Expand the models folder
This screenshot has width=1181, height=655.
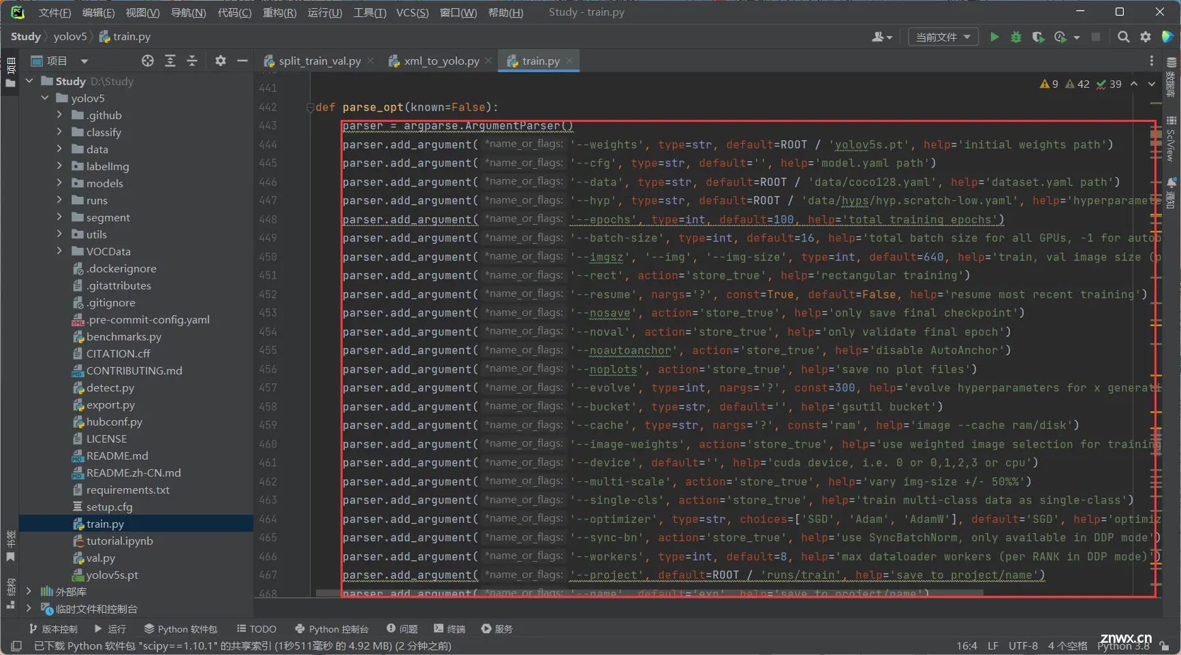(x=59, y=183)
